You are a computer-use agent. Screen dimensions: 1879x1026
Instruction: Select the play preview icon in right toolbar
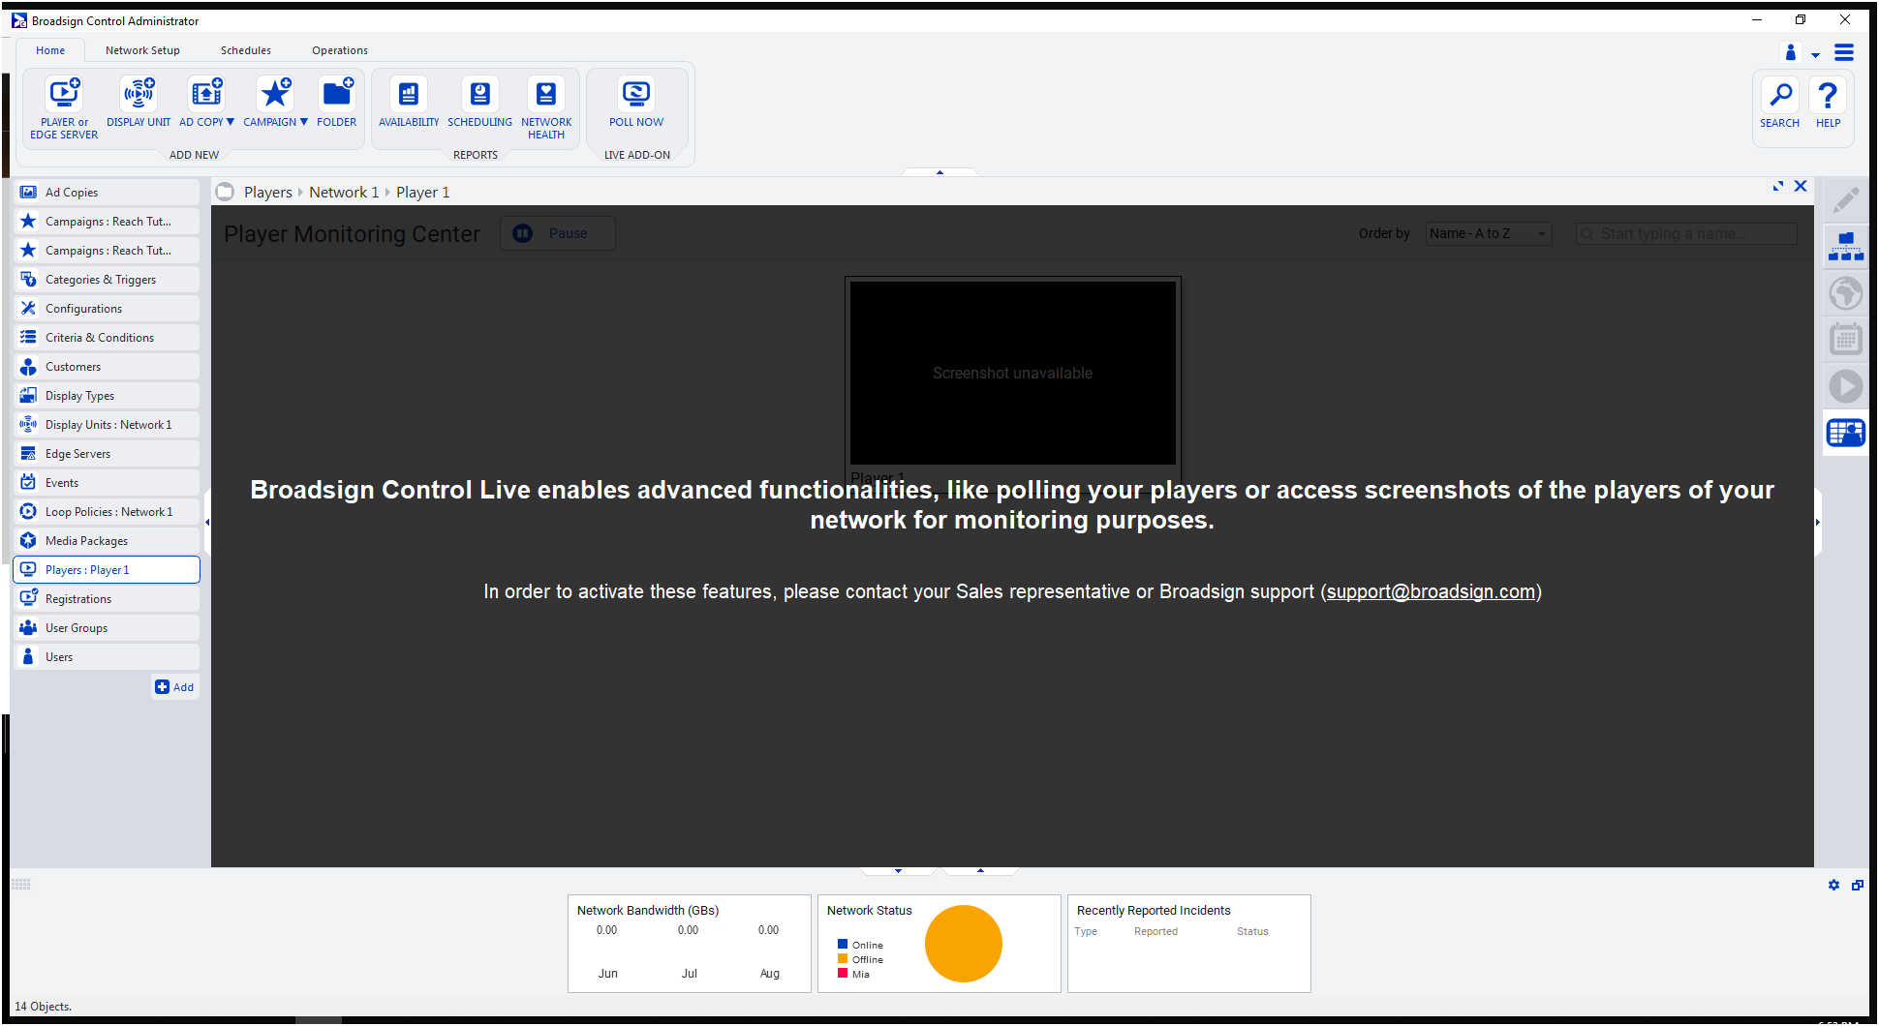[1846, 386]
